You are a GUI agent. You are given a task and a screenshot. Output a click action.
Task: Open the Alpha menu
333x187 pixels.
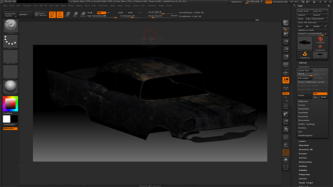[x=5, y=6]
